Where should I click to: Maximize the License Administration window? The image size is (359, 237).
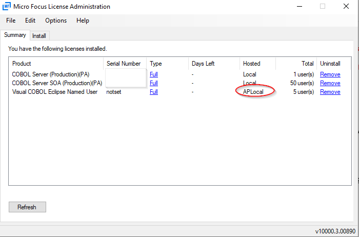[x=322, y=7]
